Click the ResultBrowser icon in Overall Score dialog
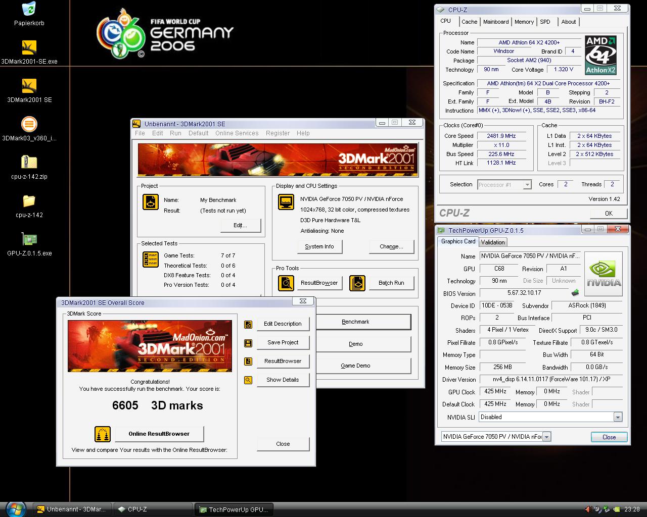Screen dimensions: 647x517 pos(248,361)
